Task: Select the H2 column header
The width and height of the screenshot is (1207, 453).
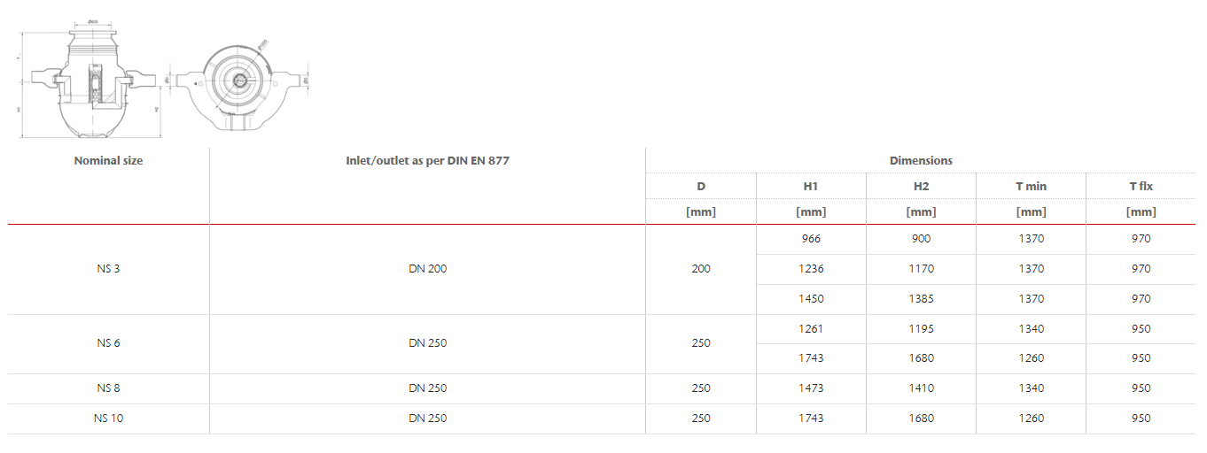Action: [x=921, y=187]
